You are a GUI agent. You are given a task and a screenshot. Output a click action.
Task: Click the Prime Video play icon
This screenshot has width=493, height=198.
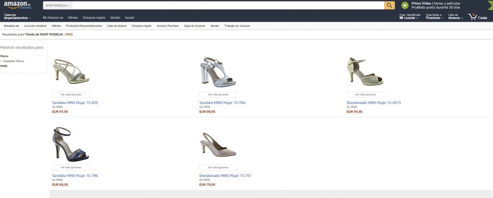(405, 5)
